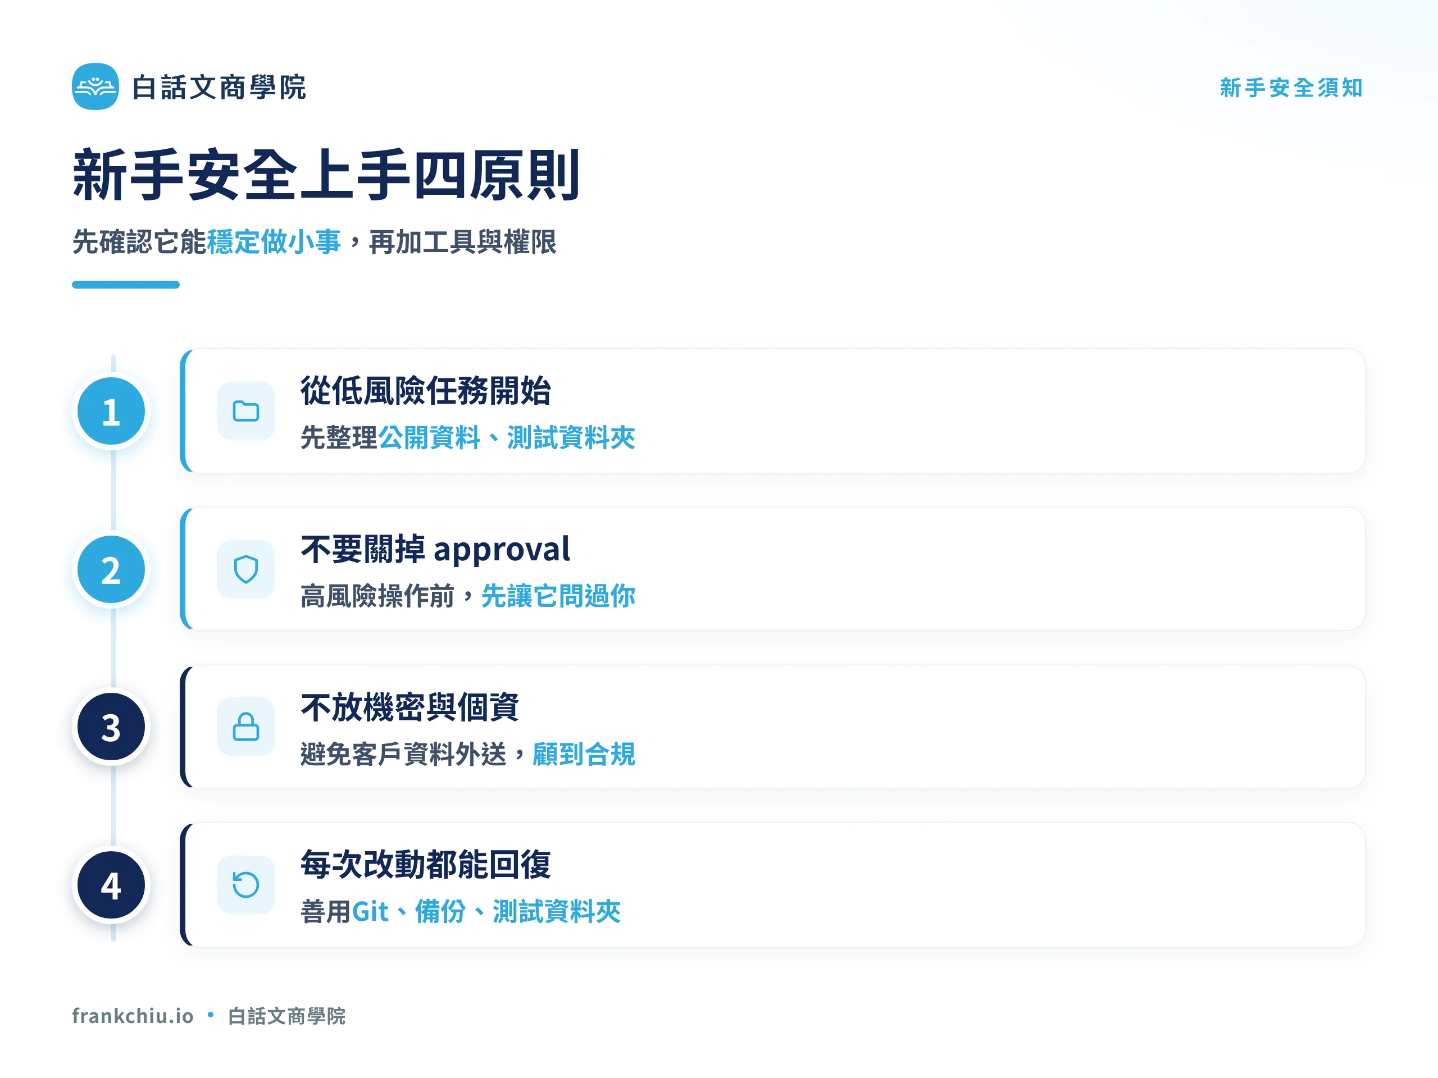Screen dimensions: 1438x1078
Task: Click the heading 從低風險任務開始
Action: coord(426,391)
